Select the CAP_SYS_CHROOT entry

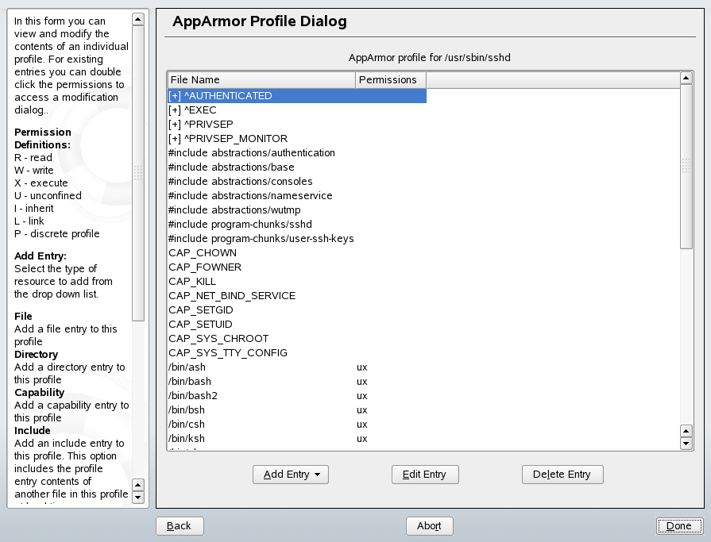pos(218,338)
